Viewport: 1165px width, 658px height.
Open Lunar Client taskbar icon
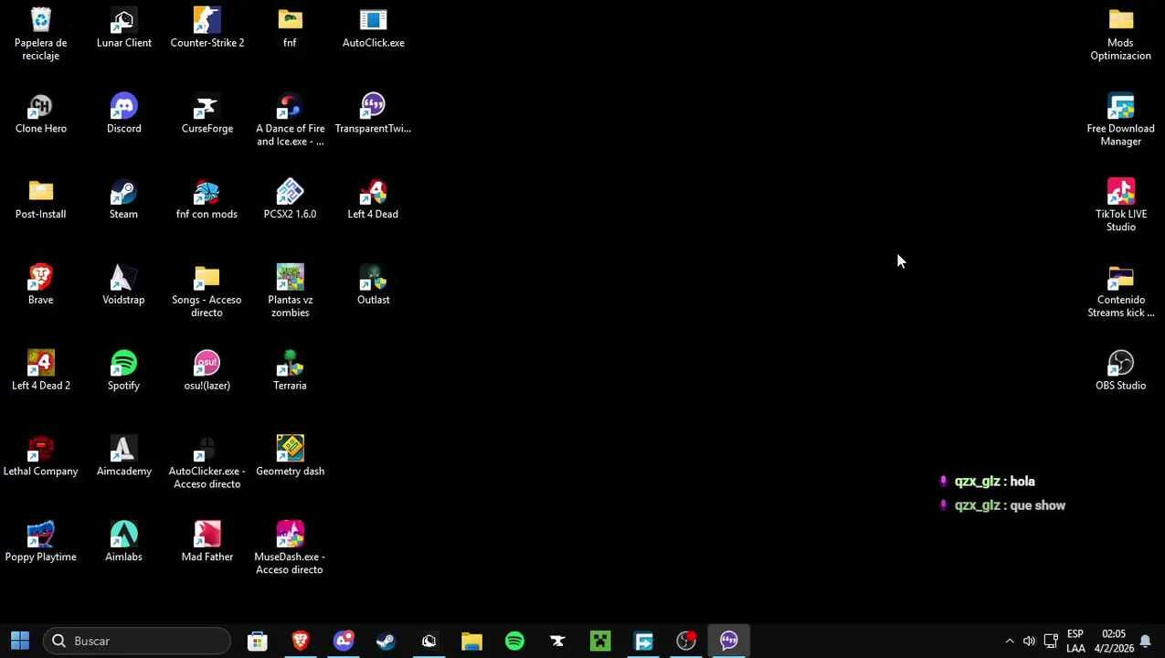point(429,641)
